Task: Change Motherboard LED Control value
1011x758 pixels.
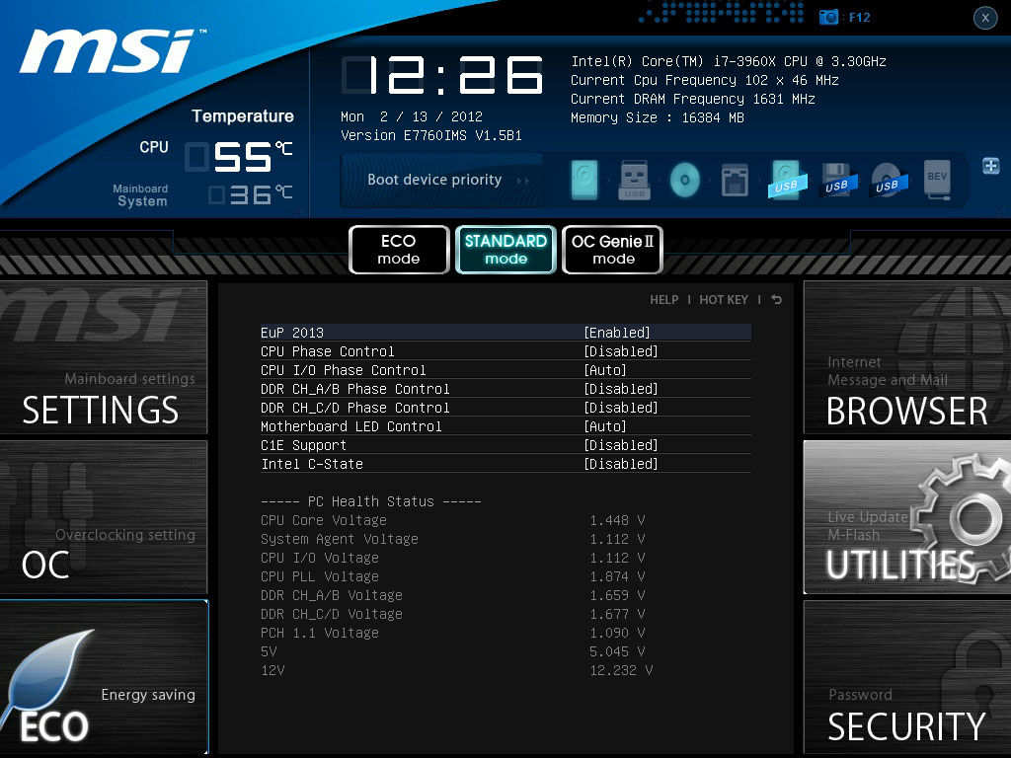Action: (x=605, y=426)
